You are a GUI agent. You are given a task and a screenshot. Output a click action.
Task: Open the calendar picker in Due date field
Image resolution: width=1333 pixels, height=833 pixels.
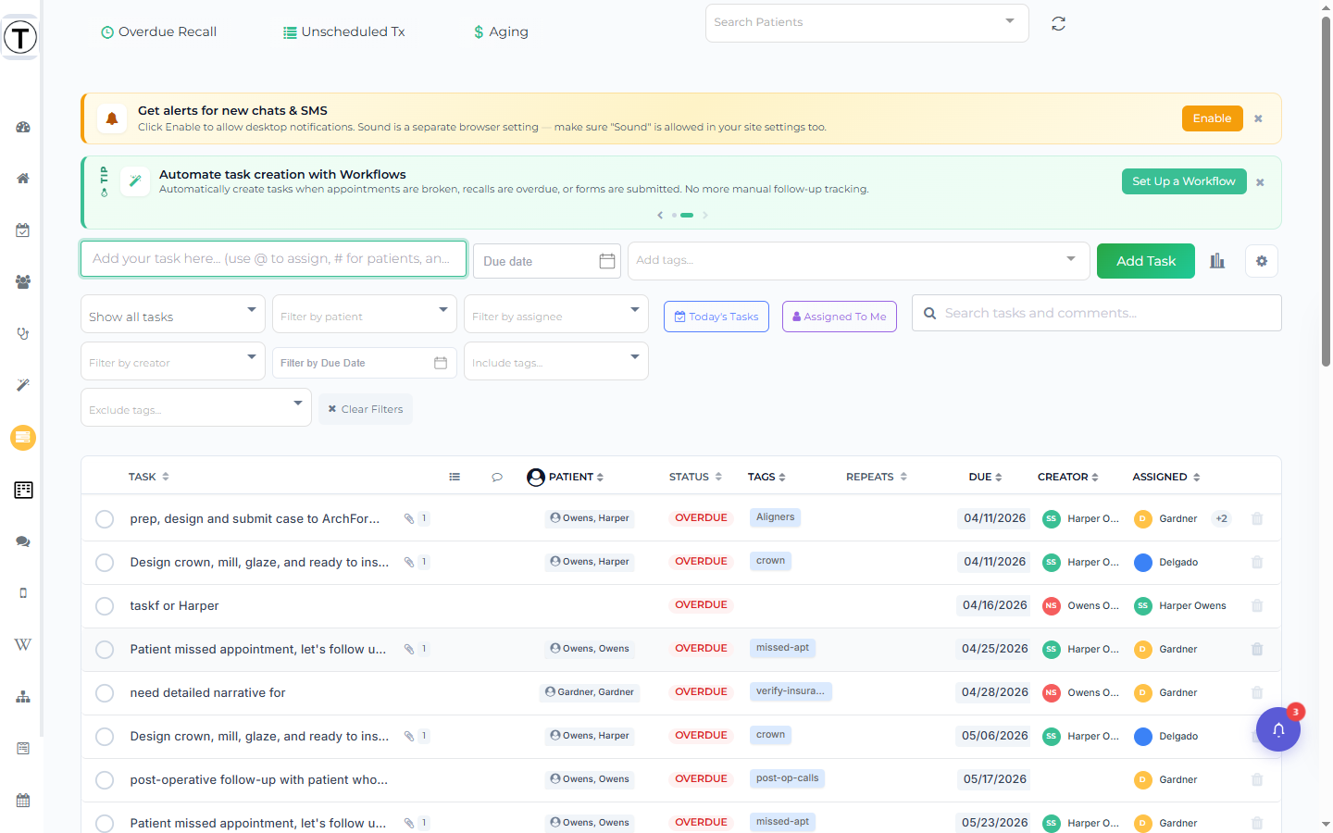(x=607, y=261)
